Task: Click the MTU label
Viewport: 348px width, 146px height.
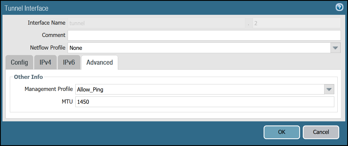Action: [67, 102]
